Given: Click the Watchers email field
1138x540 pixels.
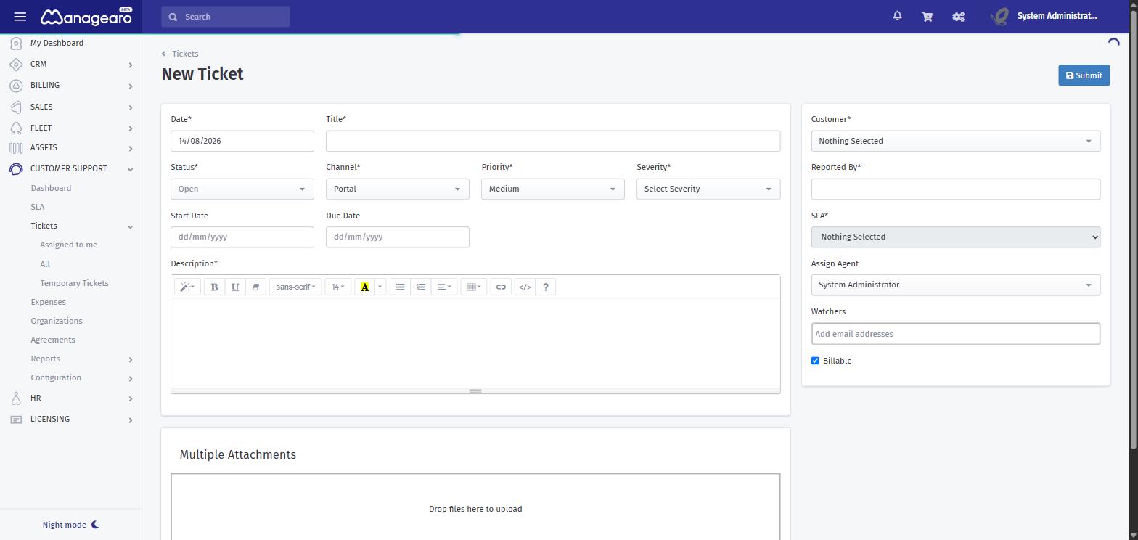Looking at the screenshot, I should coord(956,334).
